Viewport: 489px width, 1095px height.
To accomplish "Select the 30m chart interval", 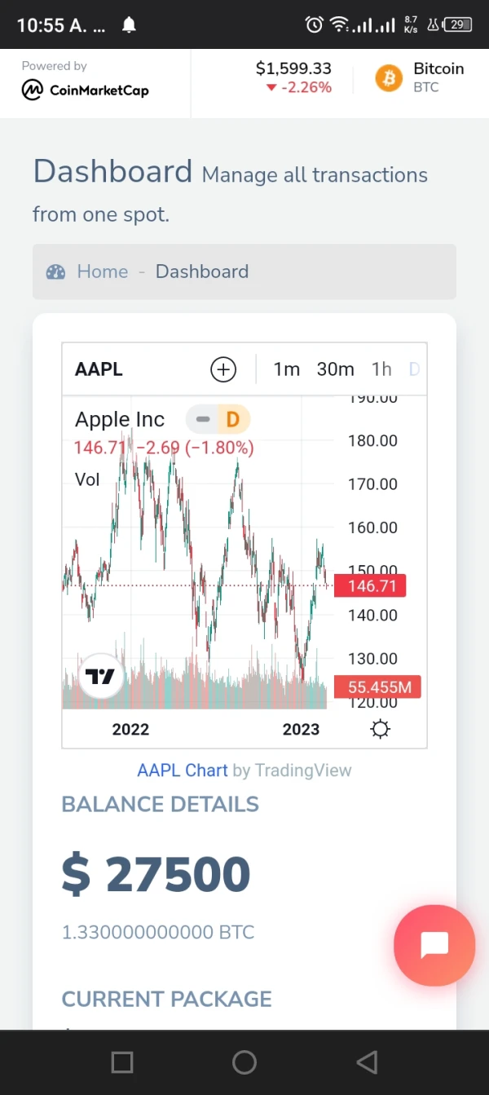I will point(335,369).
